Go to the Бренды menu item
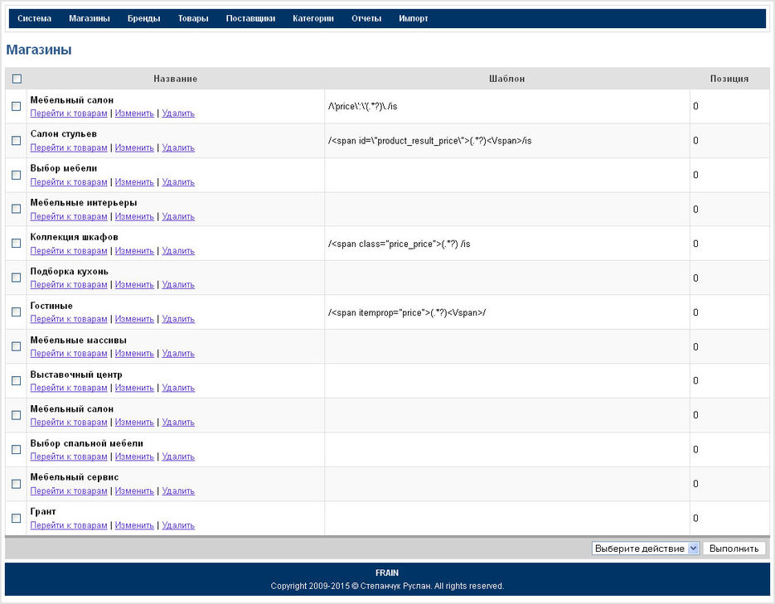The height and width of the screenshot is (604, 775). tap(143, 18)
